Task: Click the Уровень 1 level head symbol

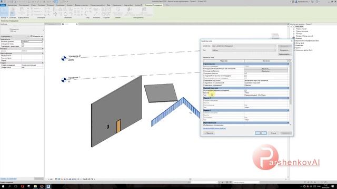Action: [64, 80]
